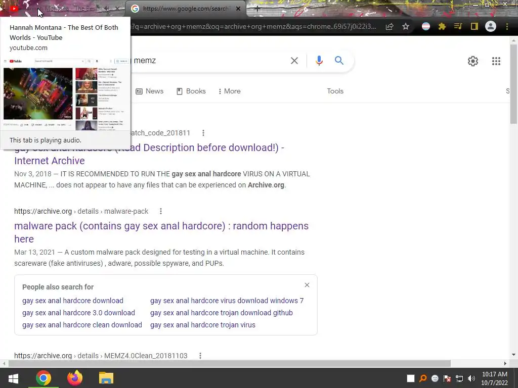Screen dimensions: 518x388
Task: Share this page from the address bar
Action: click(x=390, y=26)
